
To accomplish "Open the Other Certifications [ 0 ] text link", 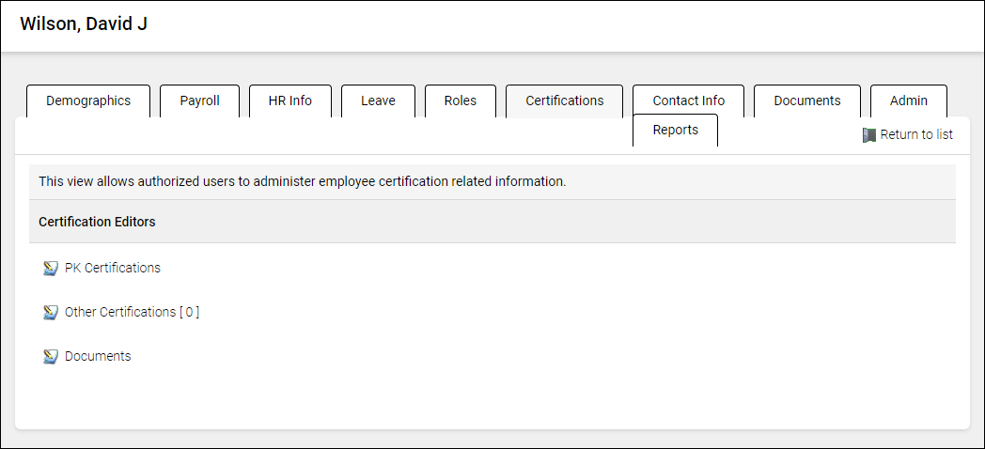I will point(132,312).
